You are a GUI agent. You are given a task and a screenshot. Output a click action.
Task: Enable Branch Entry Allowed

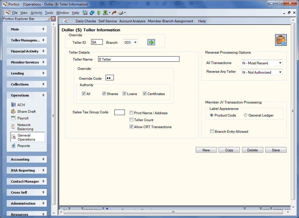[212, 131]
